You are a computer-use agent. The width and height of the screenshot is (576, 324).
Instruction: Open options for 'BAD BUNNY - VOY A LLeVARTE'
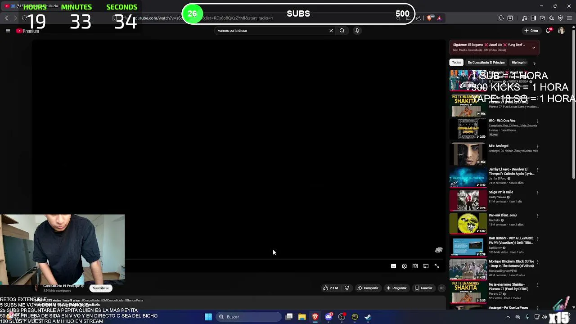[x=538, y=238]
